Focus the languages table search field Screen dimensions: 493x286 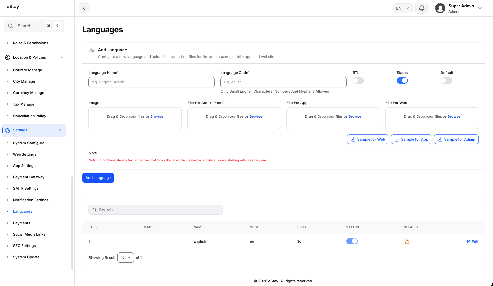(x=155, y=210)
